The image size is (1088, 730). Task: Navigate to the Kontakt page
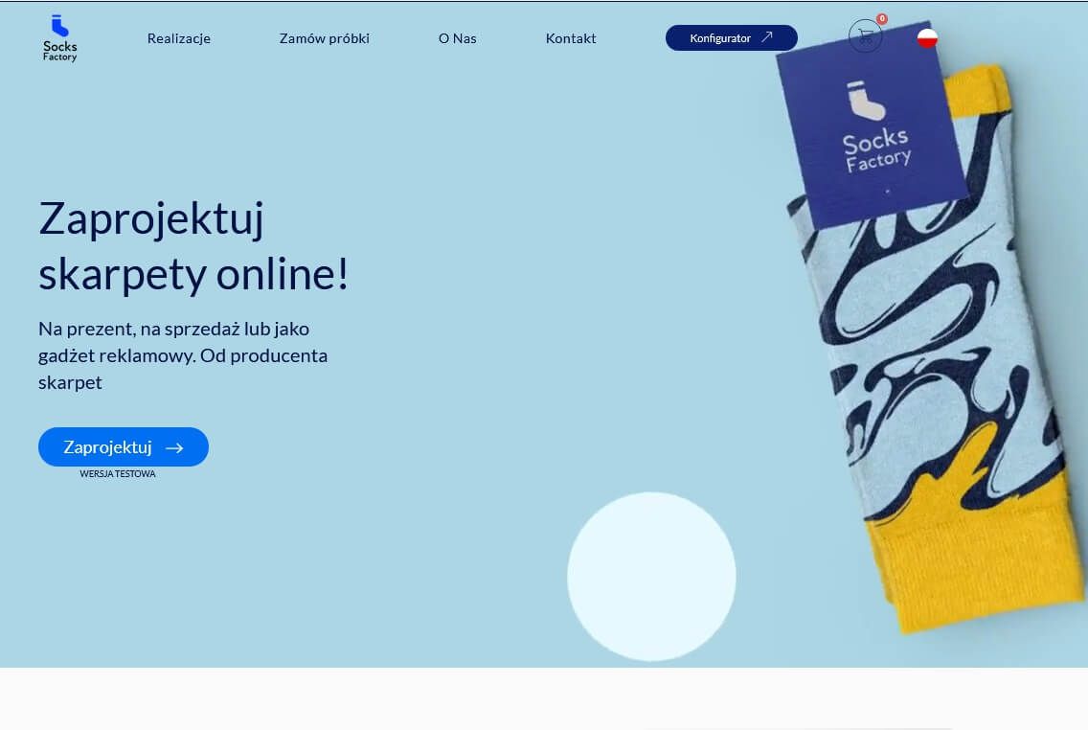(571, 38)
